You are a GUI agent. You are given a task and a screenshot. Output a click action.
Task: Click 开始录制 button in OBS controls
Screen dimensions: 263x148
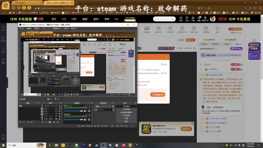click(126, 110)
